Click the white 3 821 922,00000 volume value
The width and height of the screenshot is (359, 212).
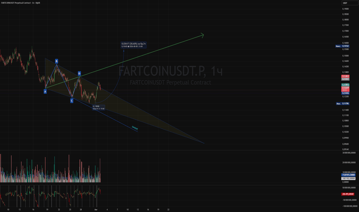349,178
